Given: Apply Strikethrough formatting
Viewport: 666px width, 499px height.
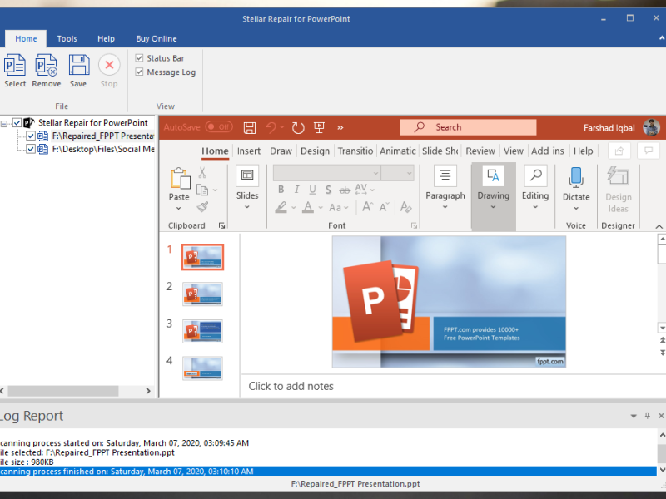Looking at the screenshot, I should click(x=345, y=190).
